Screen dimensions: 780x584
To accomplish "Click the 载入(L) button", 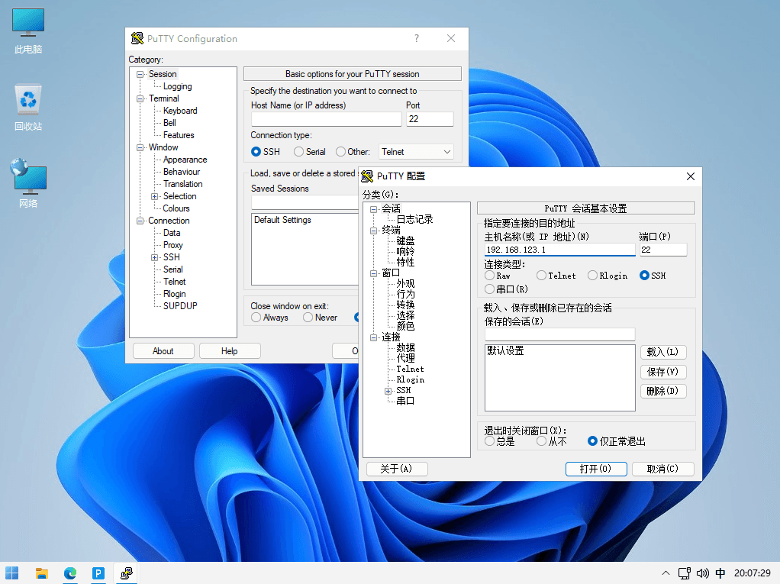I will (x=663, y=352).
